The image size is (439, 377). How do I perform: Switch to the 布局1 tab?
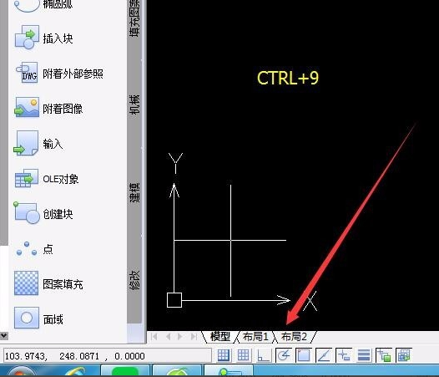click(255, 337)
